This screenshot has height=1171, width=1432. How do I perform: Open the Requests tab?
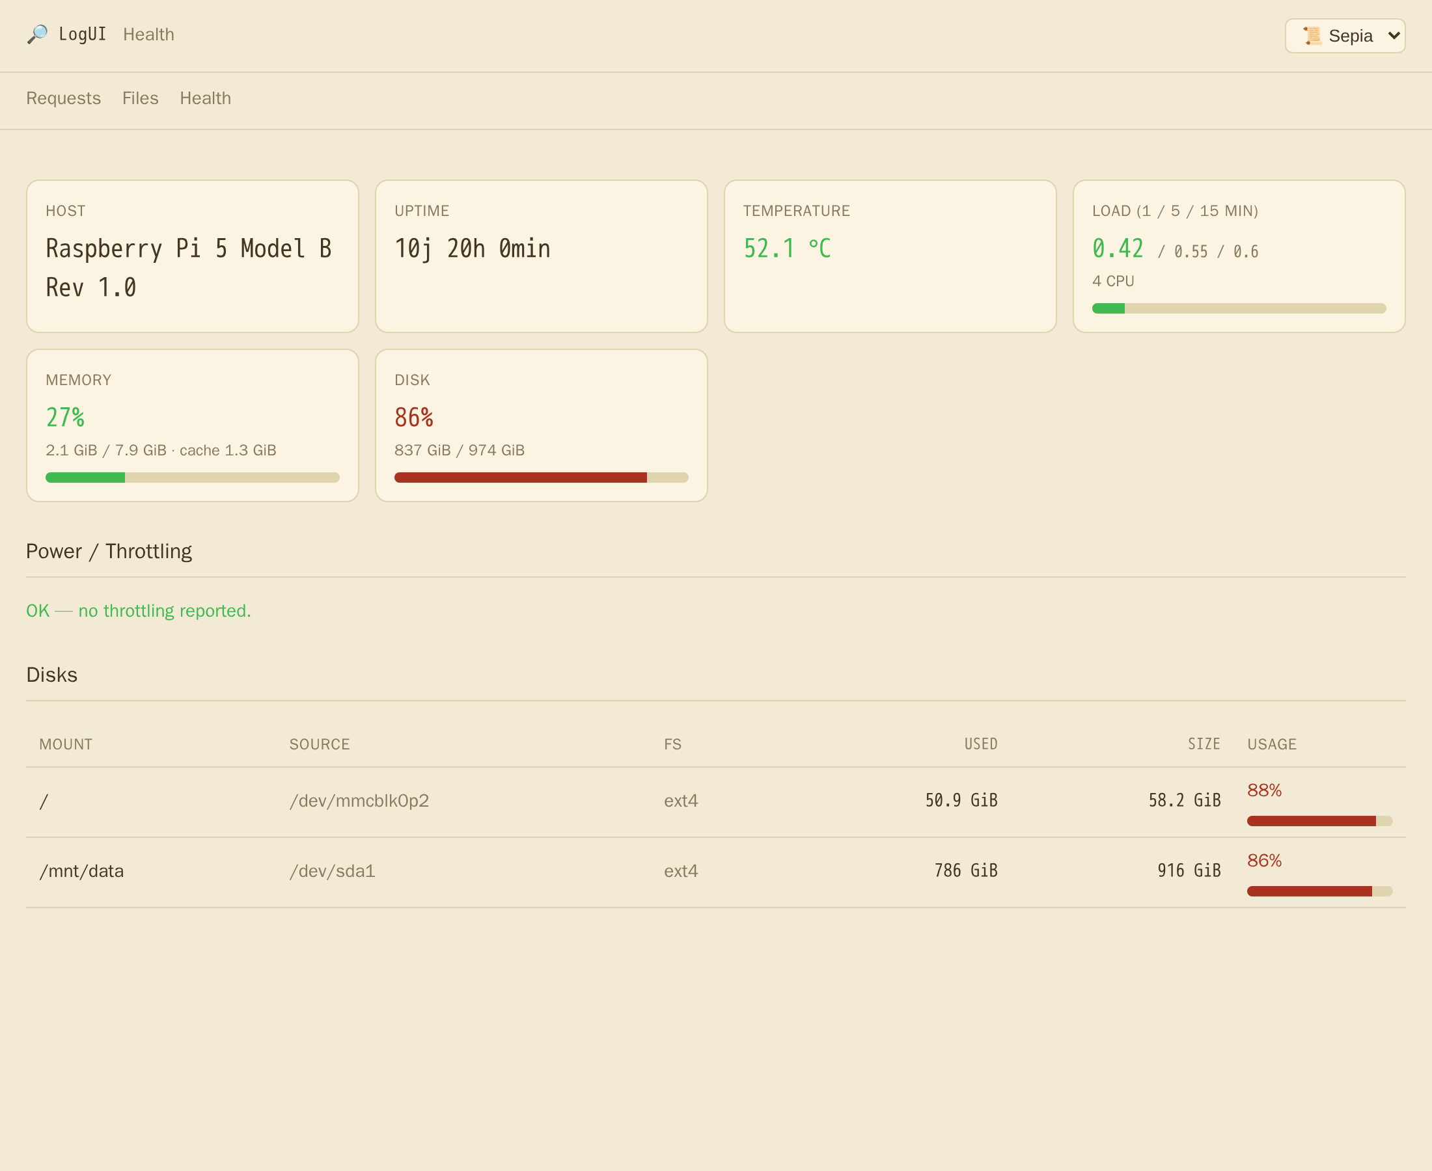click(x=63, y=98)
